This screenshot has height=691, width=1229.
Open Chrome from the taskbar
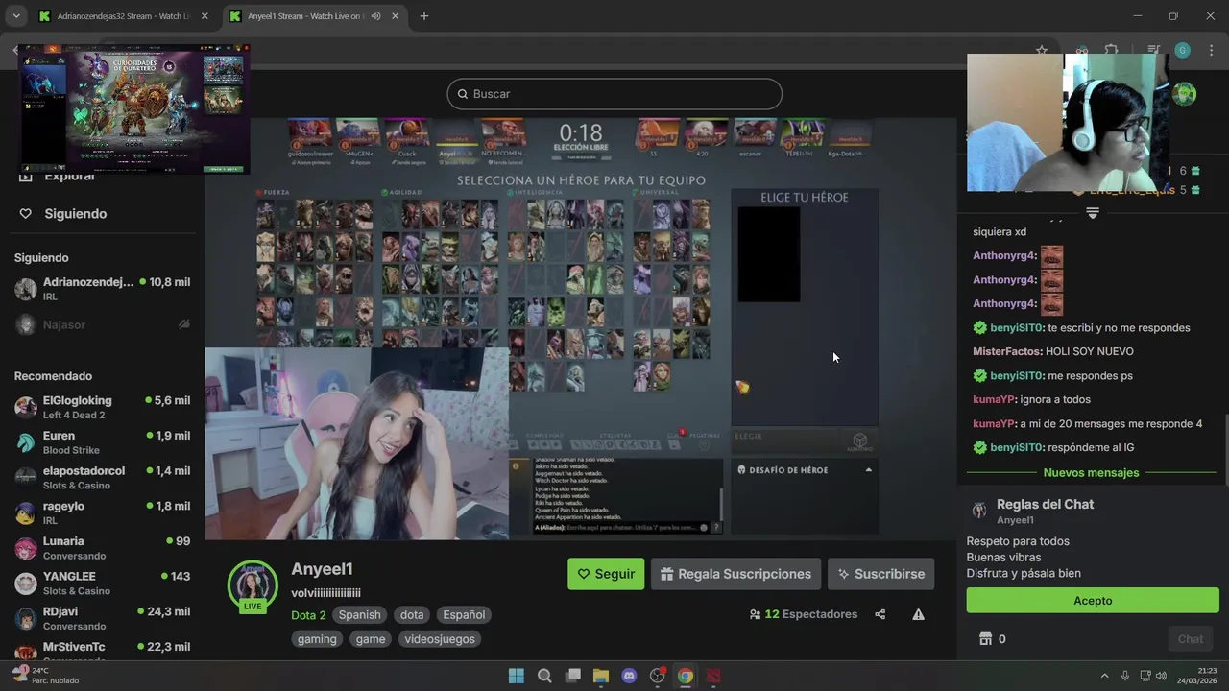tap(686, 676)
